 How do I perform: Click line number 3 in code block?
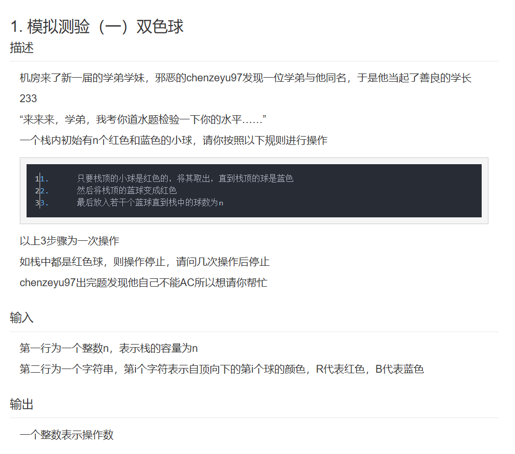[x=37, y=203]
